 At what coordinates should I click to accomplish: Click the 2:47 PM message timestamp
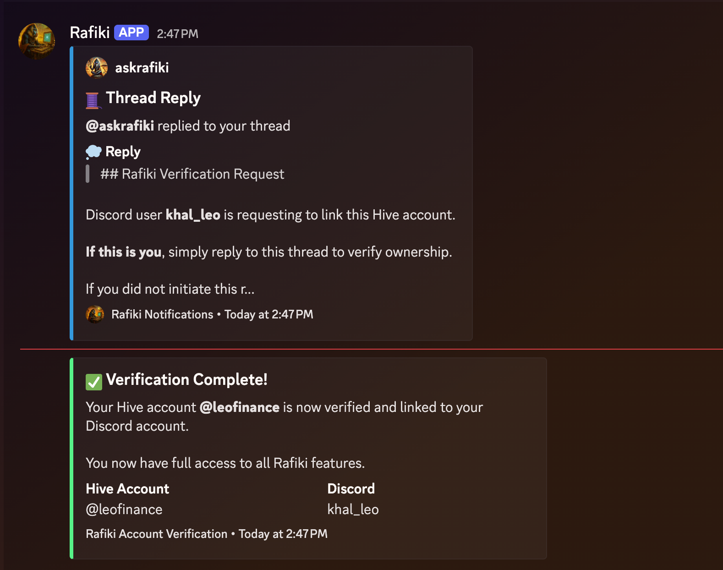[x=177, y=33]
